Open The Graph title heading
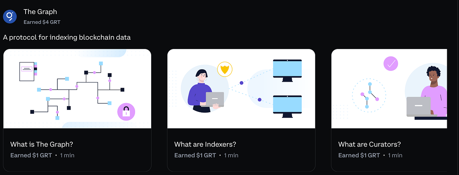The width and height of the screenshot is (459, 175). coord(40,12)
